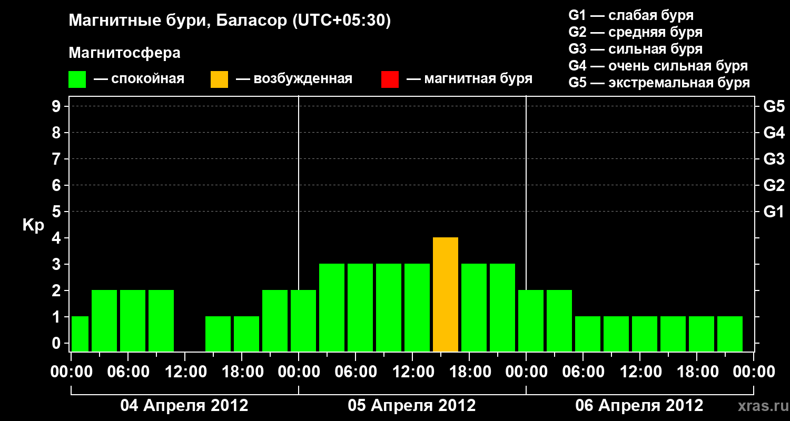Click the first green bar of 04 April

(80, 334)
